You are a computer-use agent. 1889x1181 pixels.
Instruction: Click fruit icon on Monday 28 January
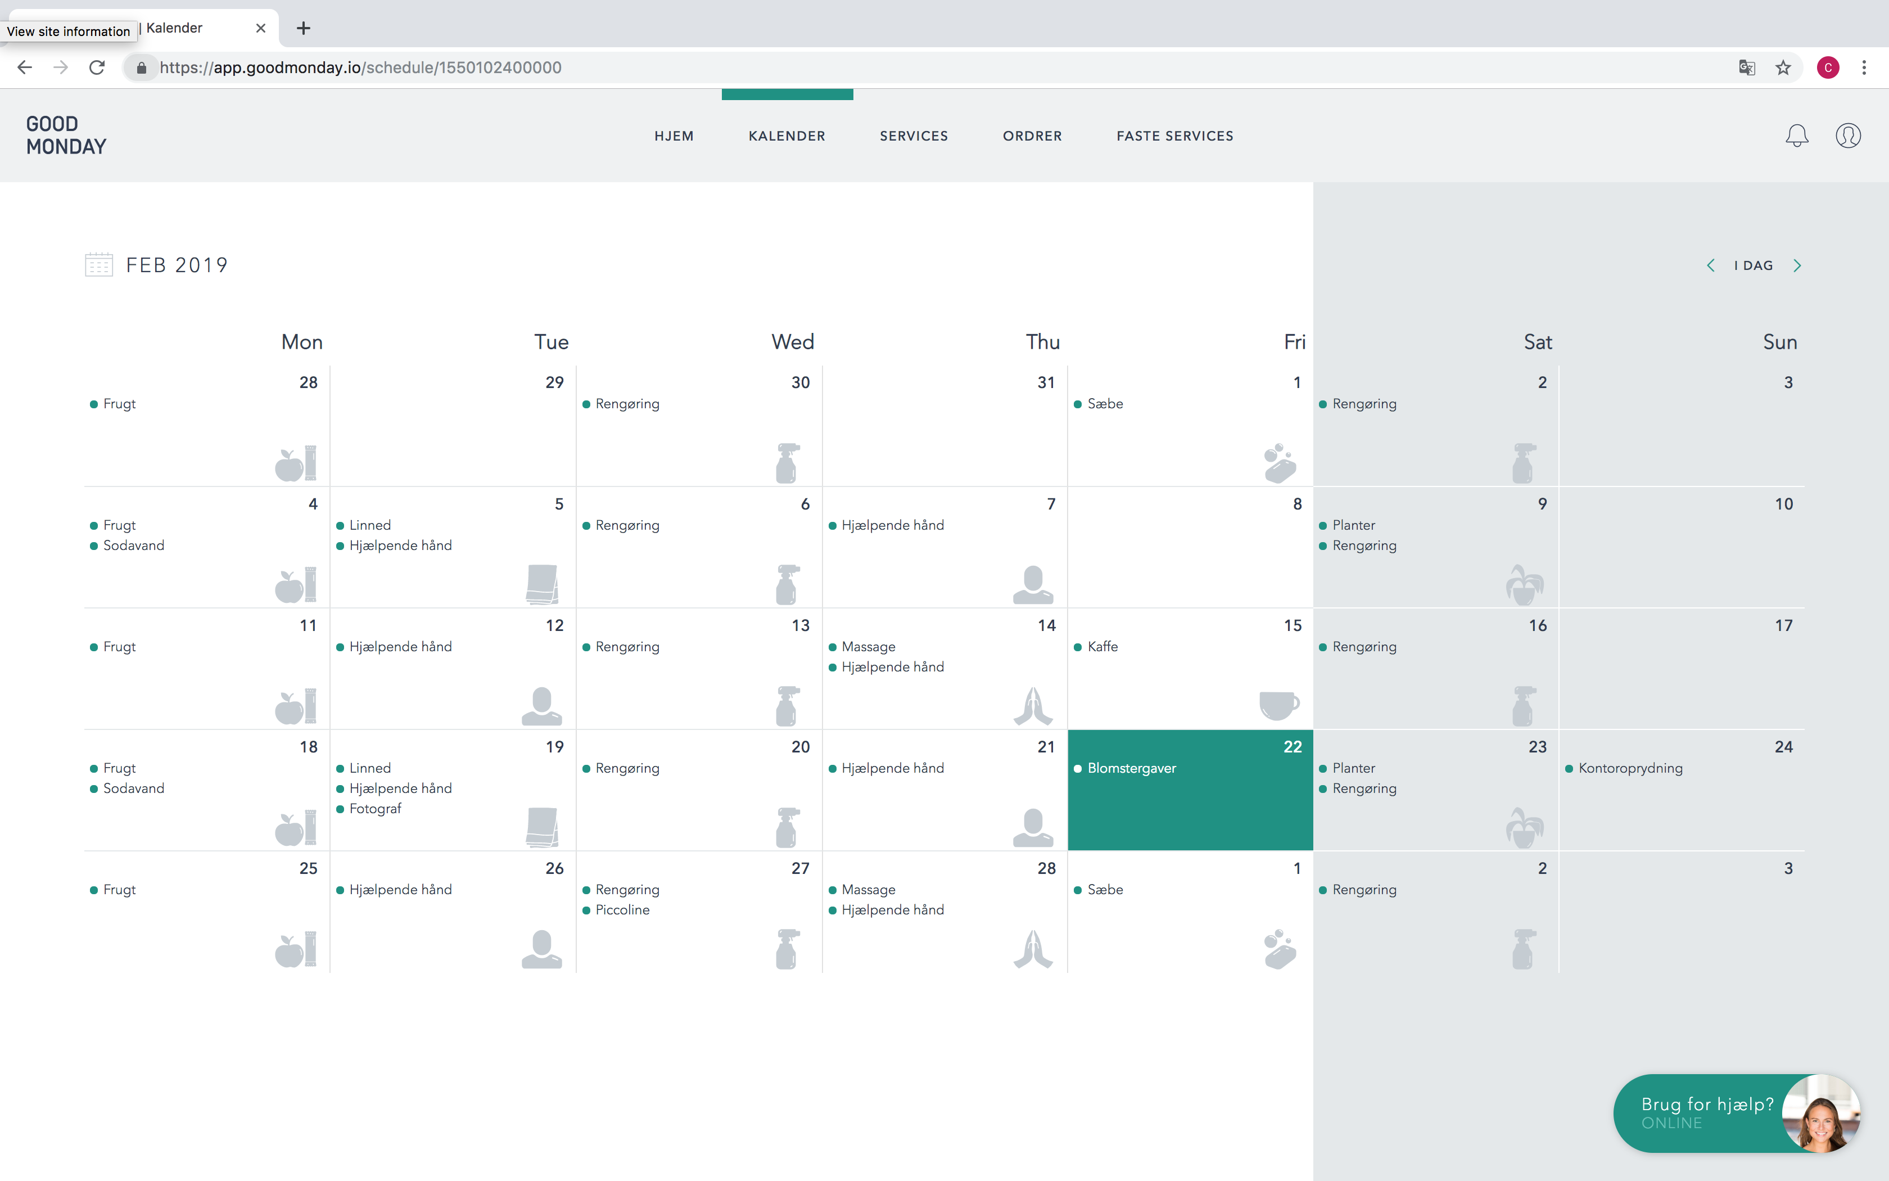[x=296, y=463]
